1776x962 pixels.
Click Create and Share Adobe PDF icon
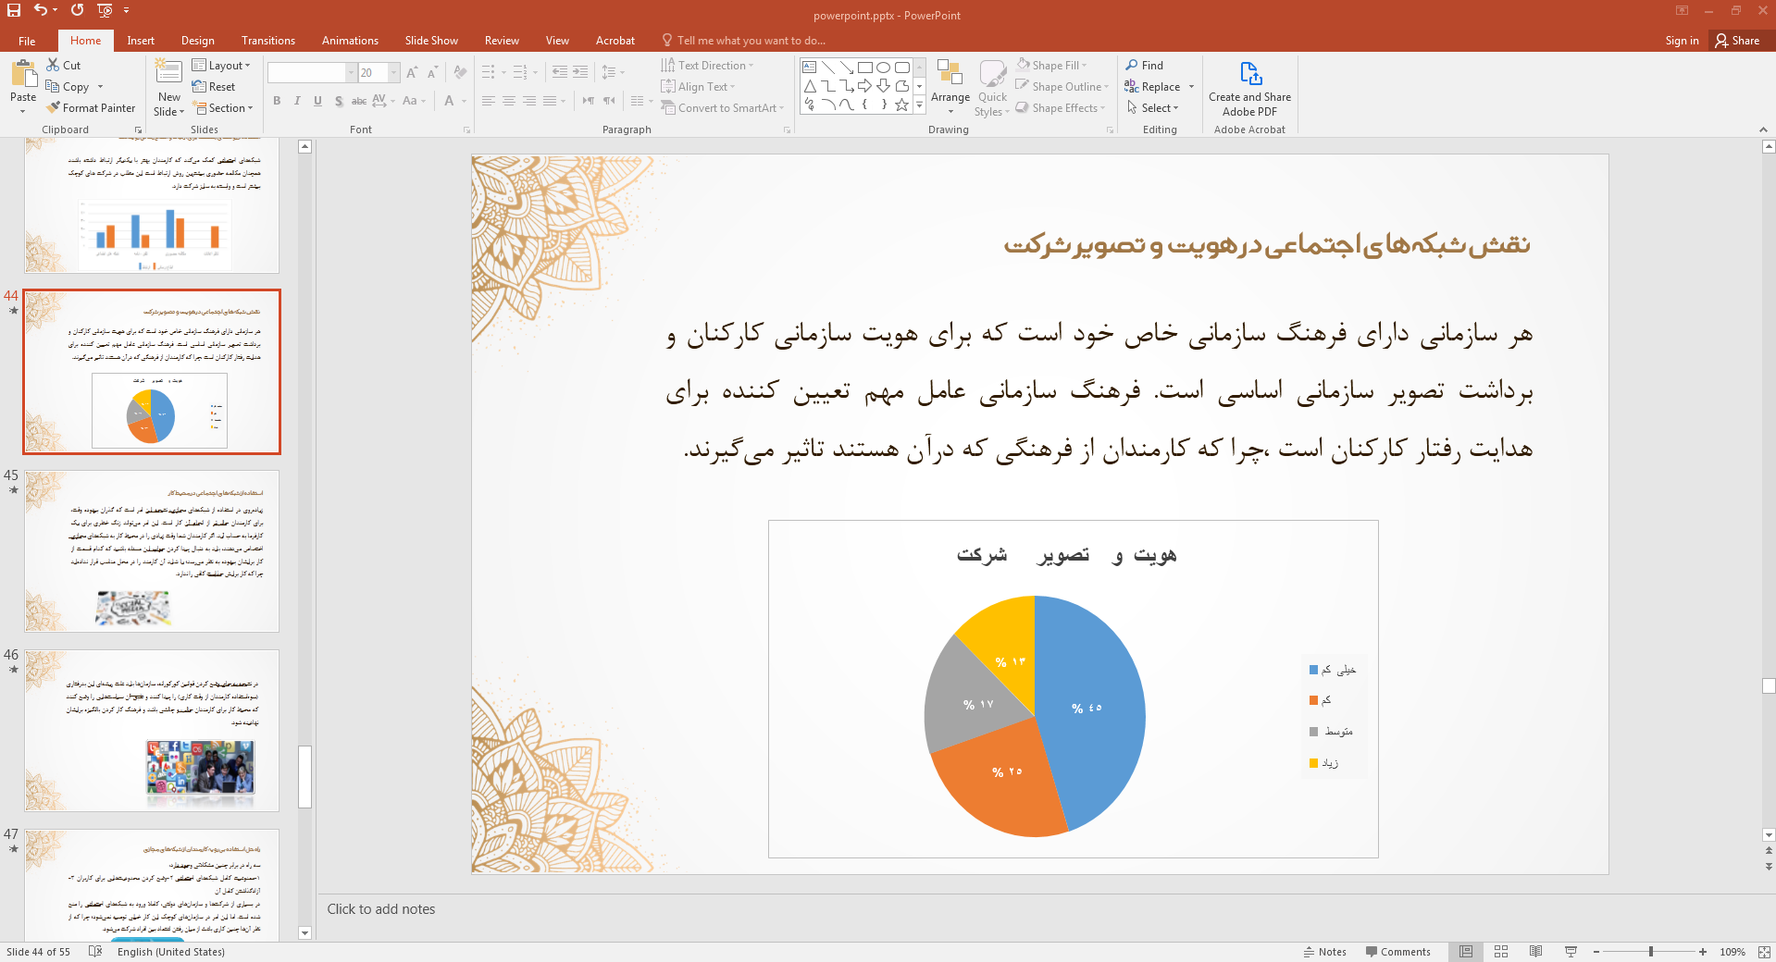[1250, 73]
